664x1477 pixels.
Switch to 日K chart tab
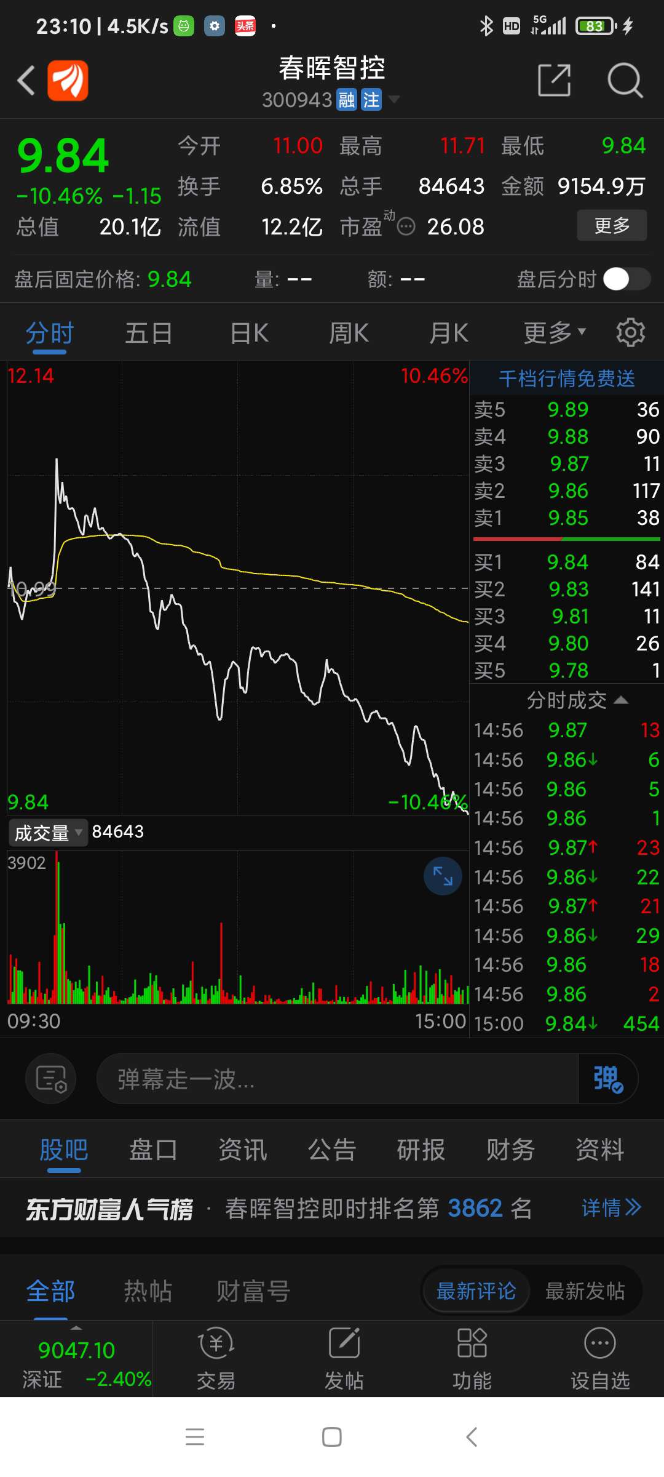pos(249,334)
